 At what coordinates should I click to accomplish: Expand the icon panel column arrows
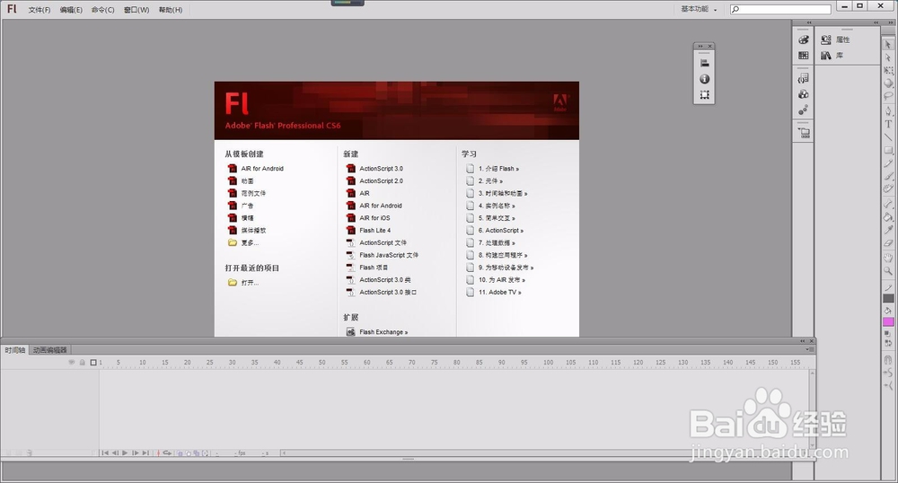pos(809,22)
